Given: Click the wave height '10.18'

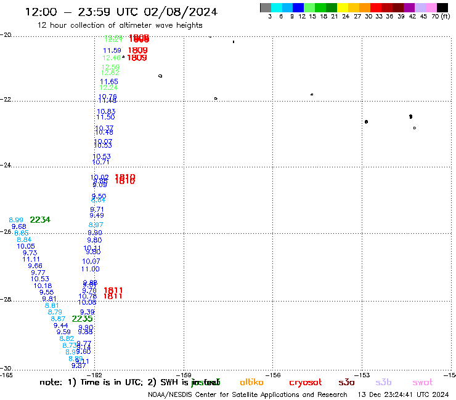Looking at the screenshot, I should click(43, 286).
